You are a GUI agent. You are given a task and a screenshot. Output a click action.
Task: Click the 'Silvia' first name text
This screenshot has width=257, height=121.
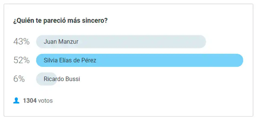tap(50, 60)
